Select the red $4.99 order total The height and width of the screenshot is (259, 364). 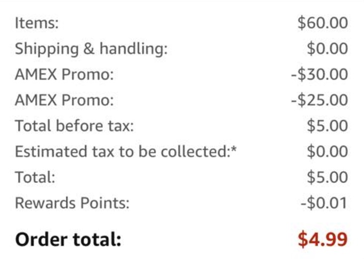point(322,239)
